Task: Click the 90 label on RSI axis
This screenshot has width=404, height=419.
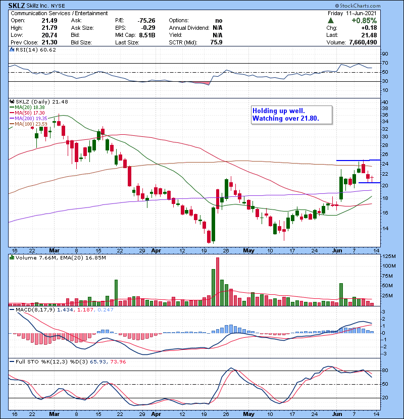Action: pos(385,54)
